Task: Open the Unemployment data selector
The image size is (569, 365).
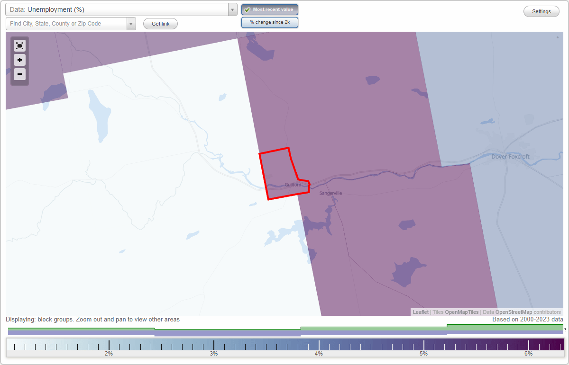Action: click(x=119, y=9)
